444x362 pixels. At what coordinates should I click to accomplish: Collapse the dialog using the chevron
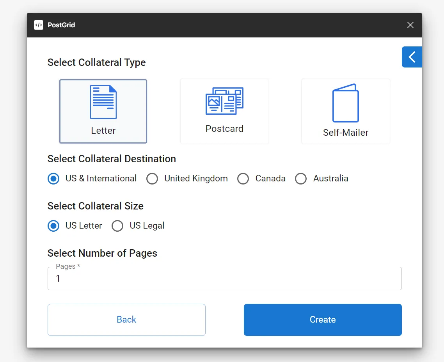412,57
